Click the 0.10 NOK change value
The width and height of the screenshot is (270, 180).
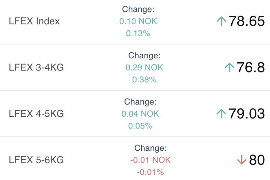pyautogui.click(x=138, y=21)
